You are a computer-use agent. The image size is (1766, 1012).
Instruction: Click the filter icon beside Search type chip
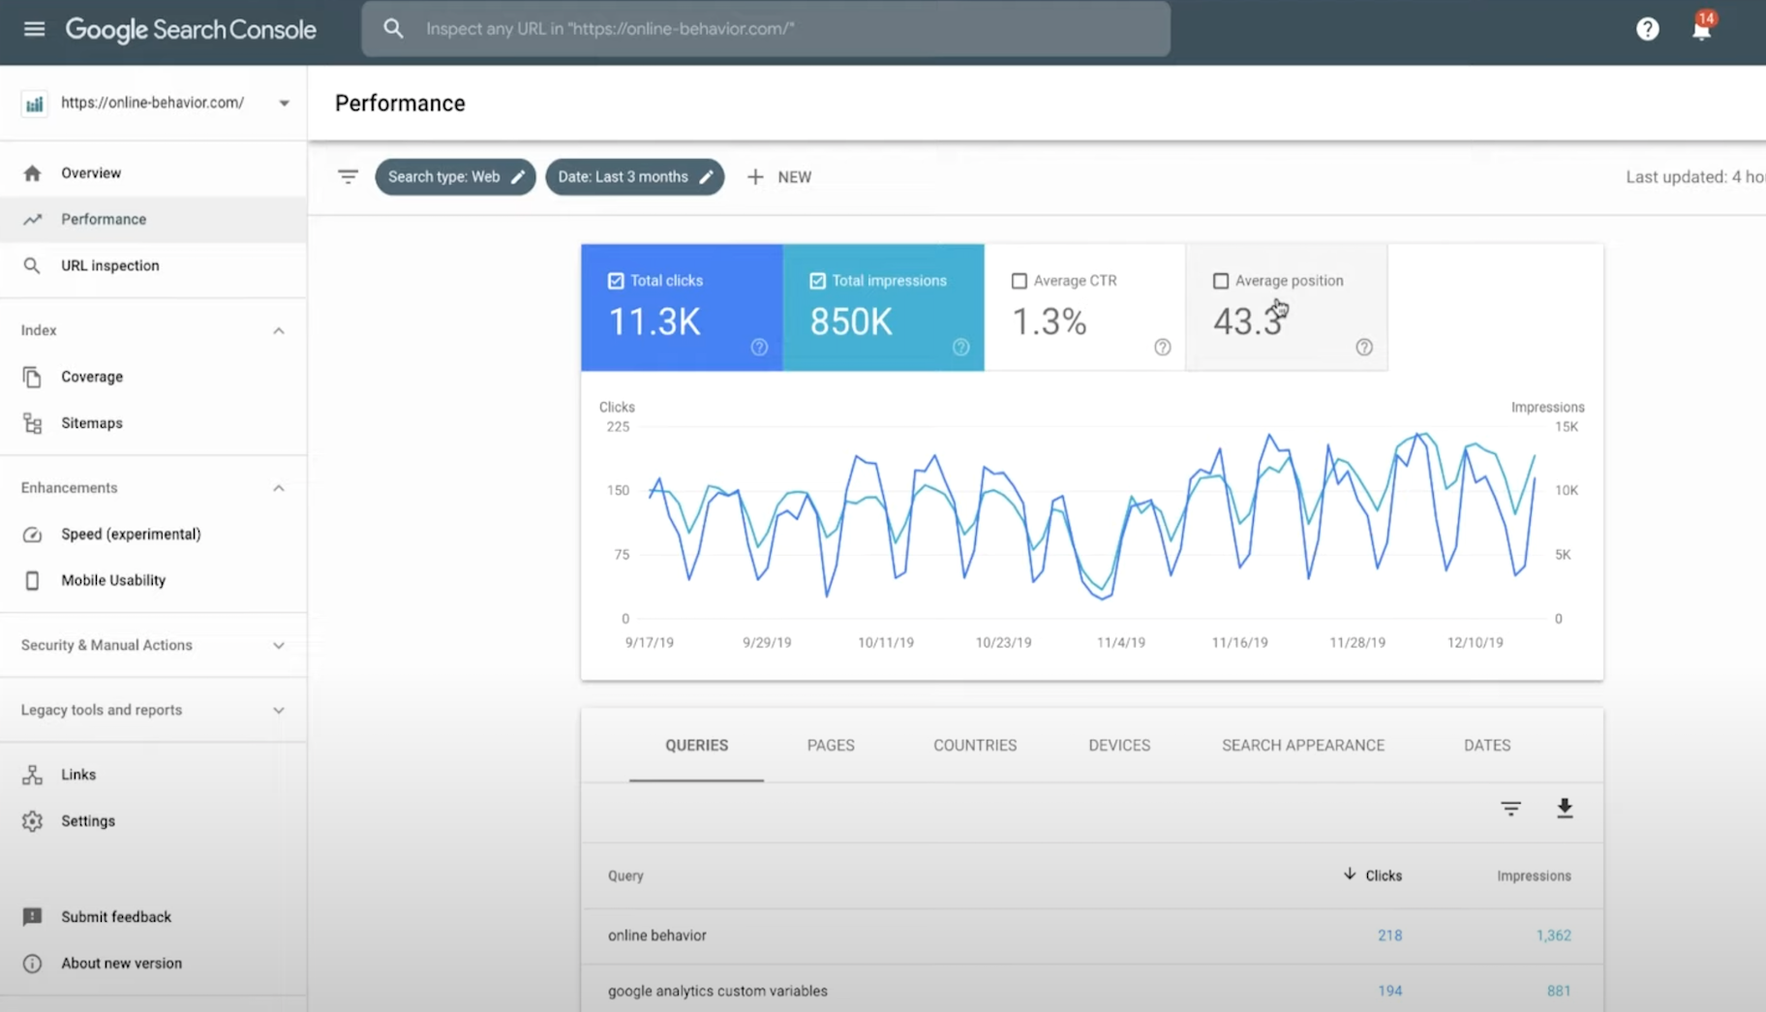[348, 177]
